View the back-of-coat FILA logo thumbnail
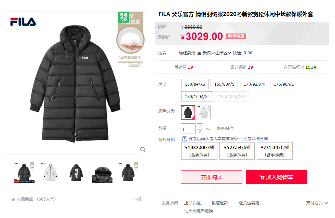Viewport: 335px width, 218px height. [x=76, y=173]
